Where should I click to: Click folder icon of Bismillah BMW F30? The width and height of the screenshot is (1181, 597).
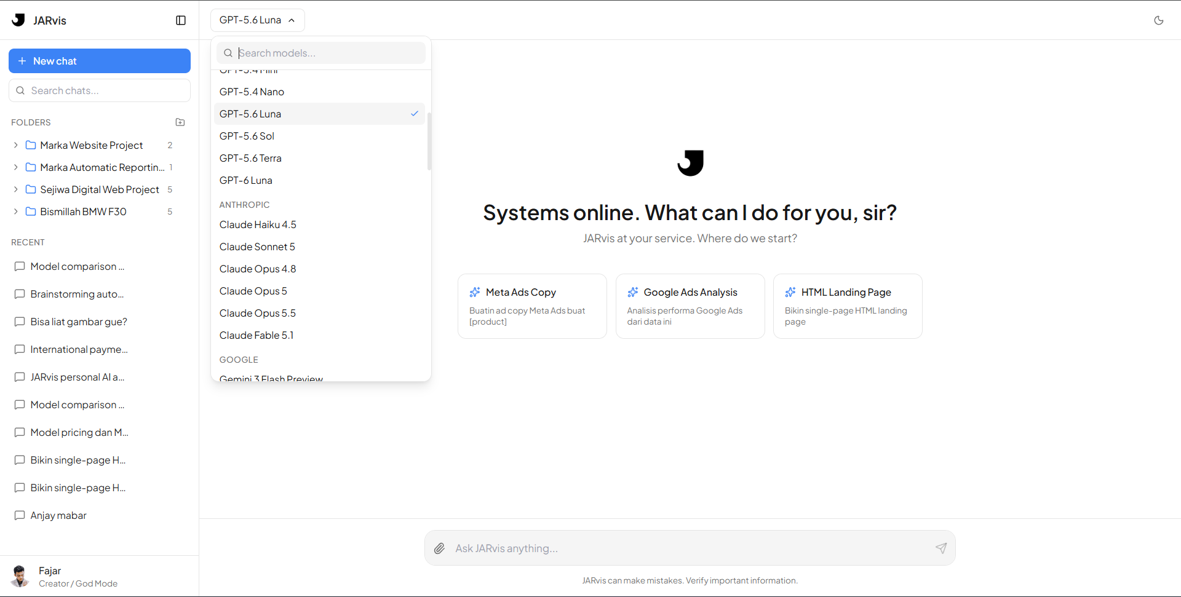tap(31, 212)
